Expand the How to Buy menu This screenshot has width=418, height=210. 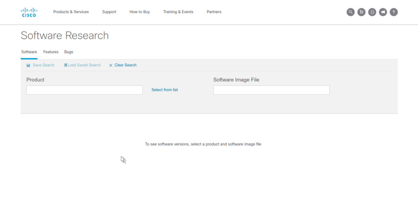(x=140, y=12)
